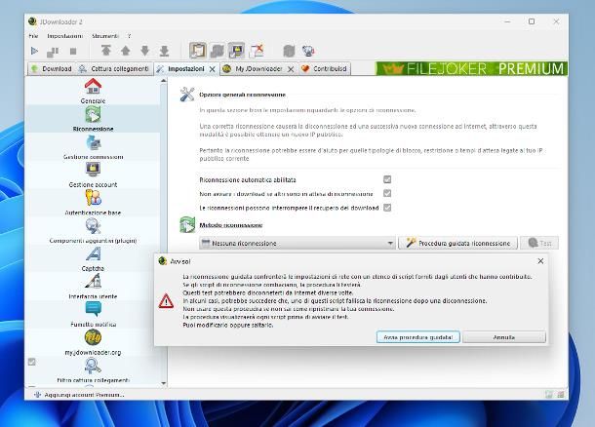Click Procedura guidata riconnessione button

click(458, 243)
